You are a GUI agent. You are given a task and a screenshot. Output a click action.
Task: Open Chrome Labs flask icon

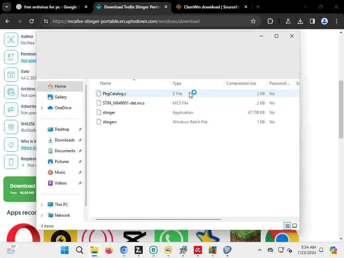(x=288, y=21)
